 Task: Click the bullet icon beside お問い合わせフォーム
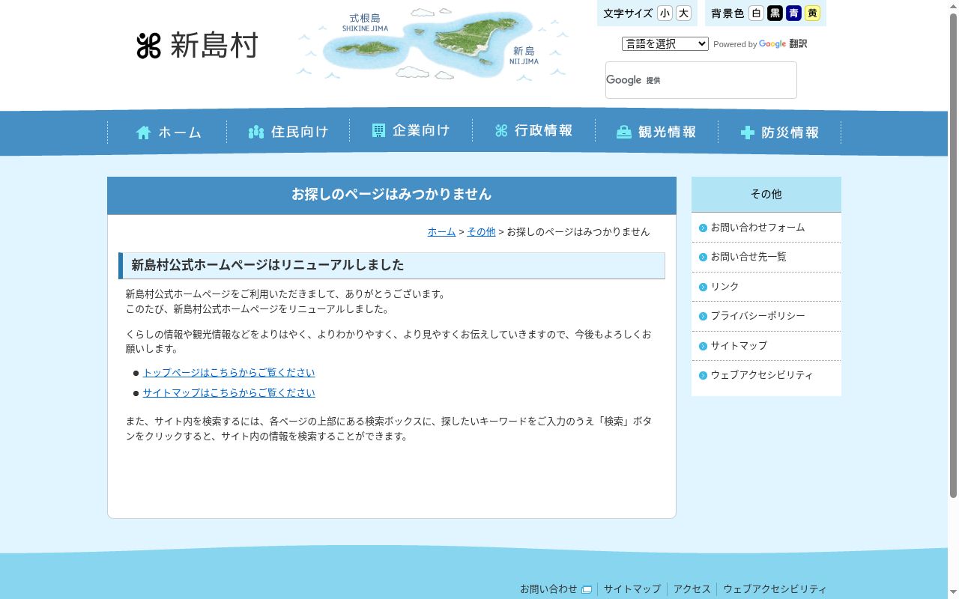(703, 228)
